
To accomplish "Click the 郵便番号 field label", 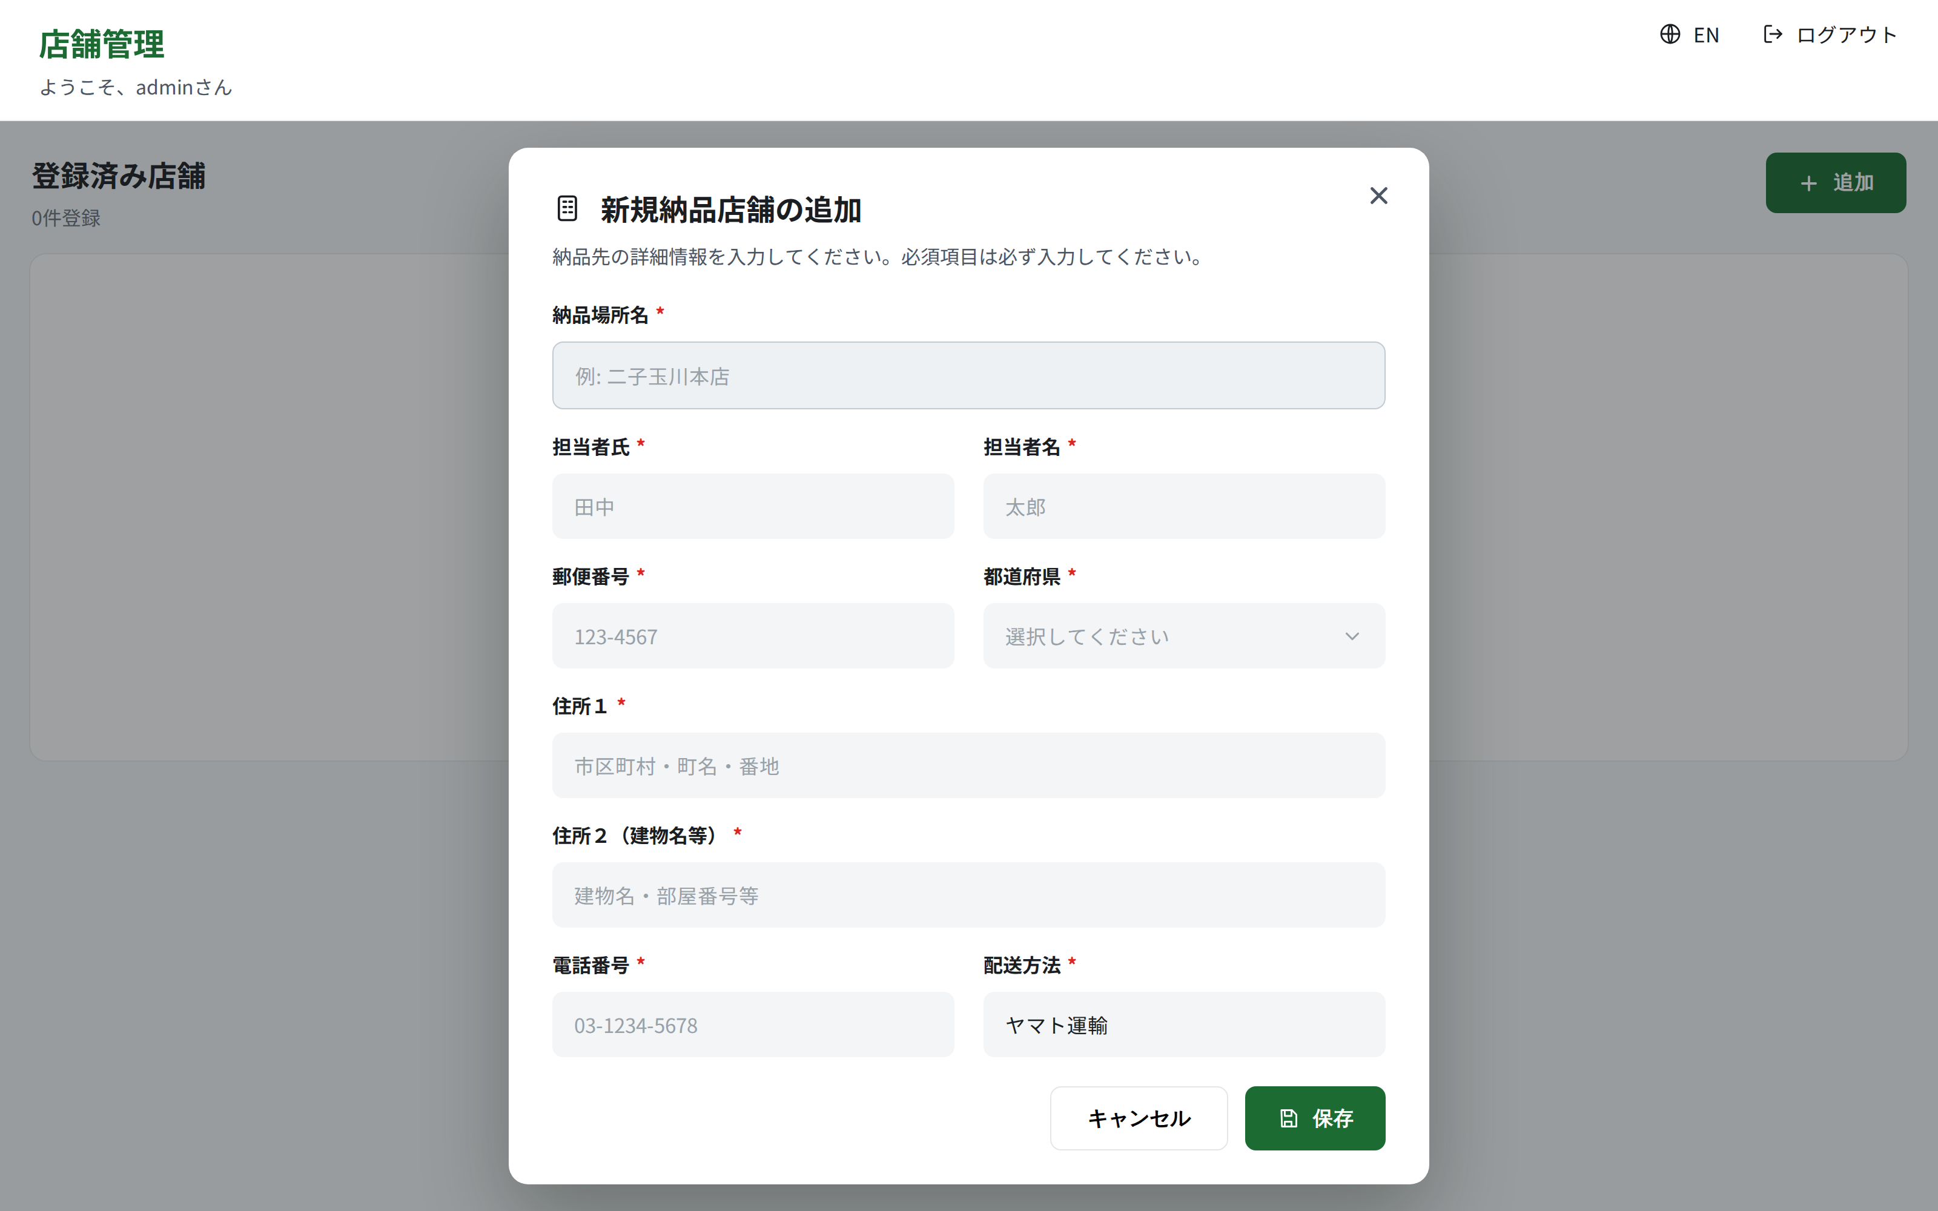I will (x=590, y=576).
